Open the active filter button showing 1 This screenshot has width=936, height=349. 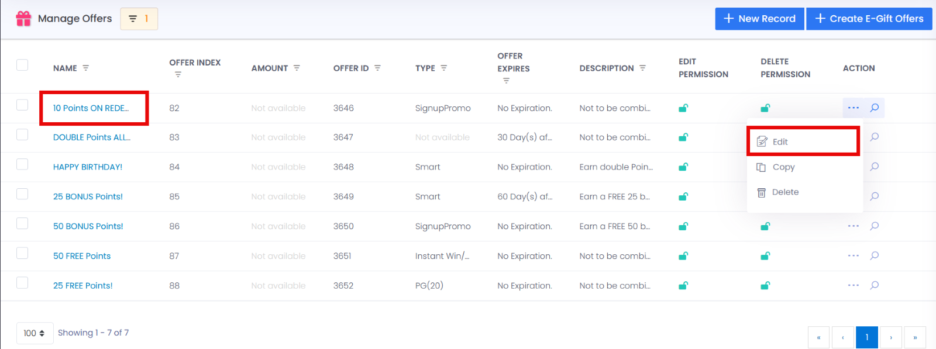(139, 19)
